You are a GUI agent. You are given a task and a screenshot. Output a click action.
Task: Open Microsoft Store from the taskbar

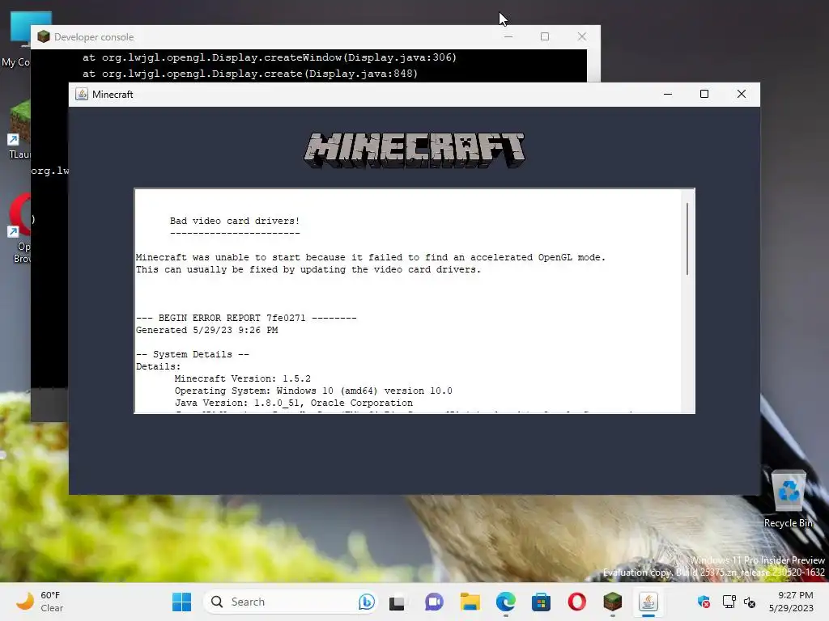541,602
